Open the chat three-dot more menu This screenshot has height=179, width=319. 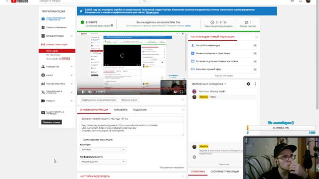click(x=255, y=84)
